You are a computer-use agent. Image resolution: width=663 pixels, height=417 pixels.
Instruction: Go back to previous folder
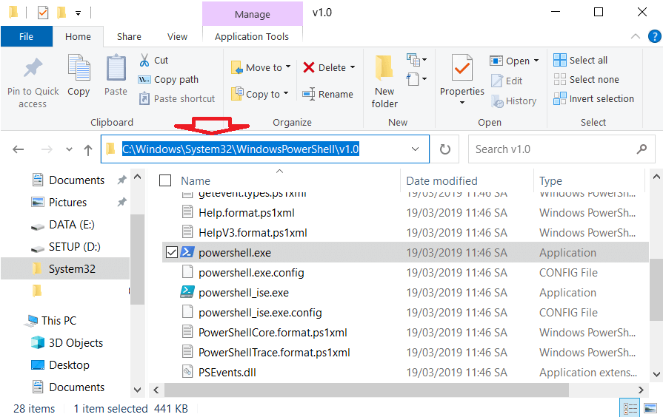(19, 149)
